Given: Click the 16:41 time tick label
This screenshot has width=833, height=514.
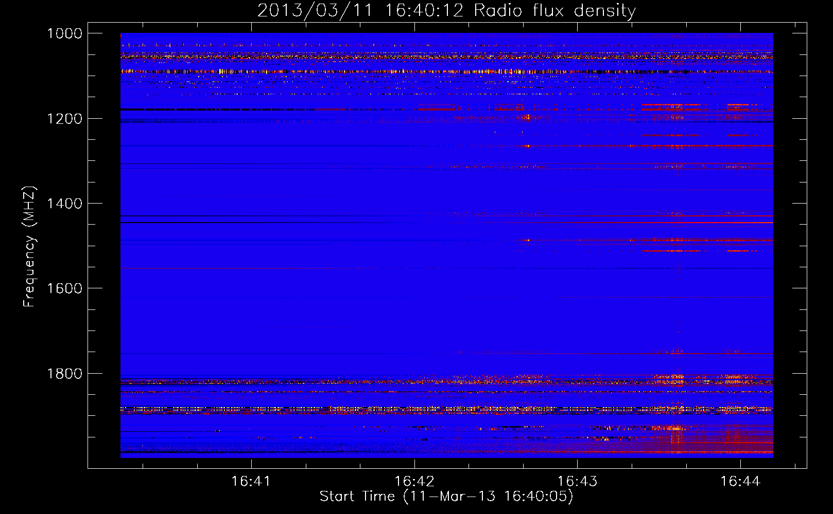Looking at the screenshot, I should coord(251,482).
